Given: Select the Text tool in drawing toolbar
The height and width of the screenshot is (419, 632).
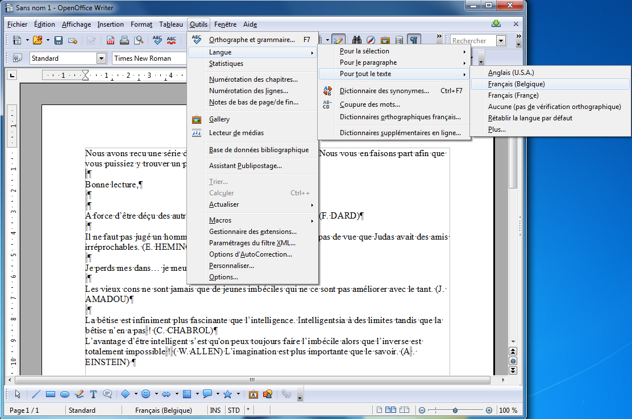Looking at the screenshot, I should click(93, 394).
